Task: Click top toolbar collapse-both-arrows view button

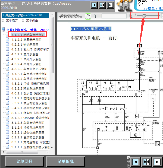Action: [x=102, y=5]
